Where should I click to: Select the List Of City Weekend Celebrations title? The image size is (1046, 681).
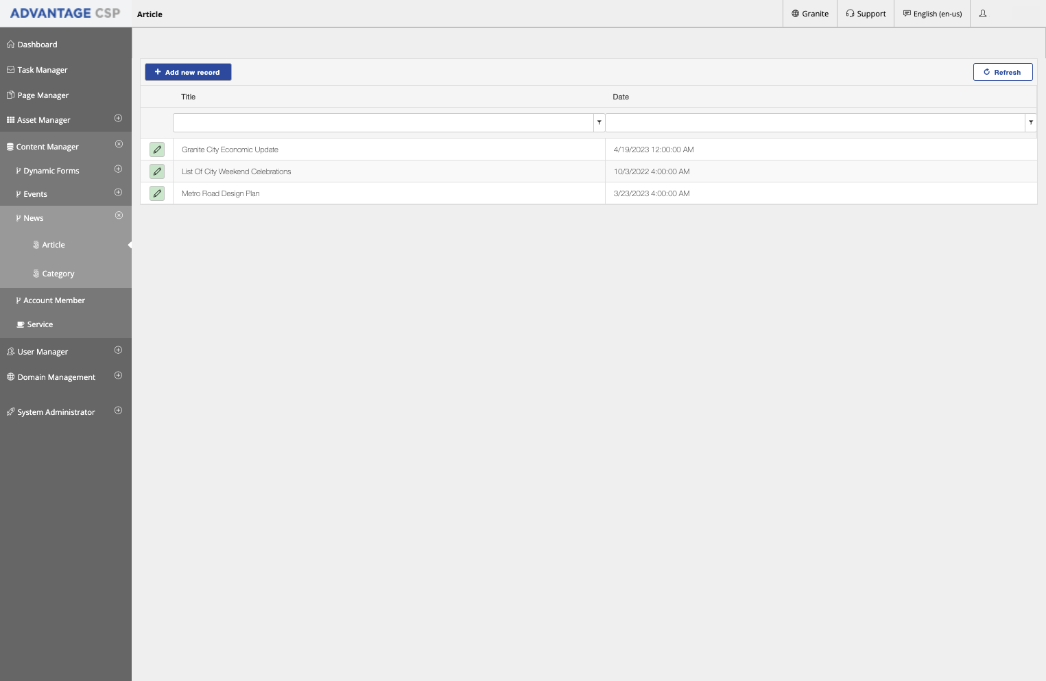236,171
